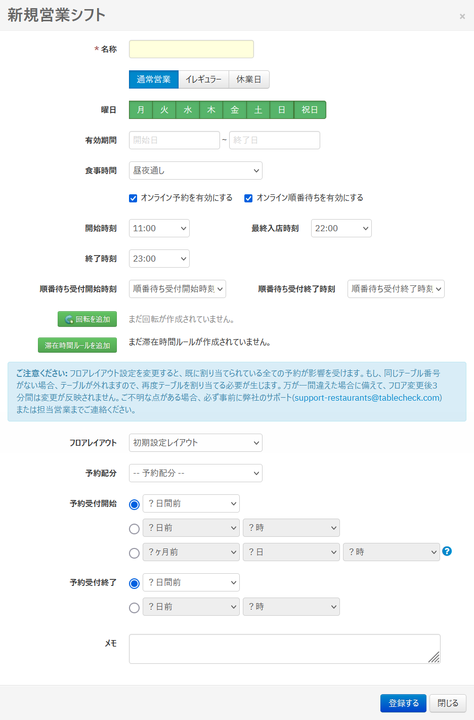
Task: Select the ？ヶ月前 radio option
Action: point(134,553)
